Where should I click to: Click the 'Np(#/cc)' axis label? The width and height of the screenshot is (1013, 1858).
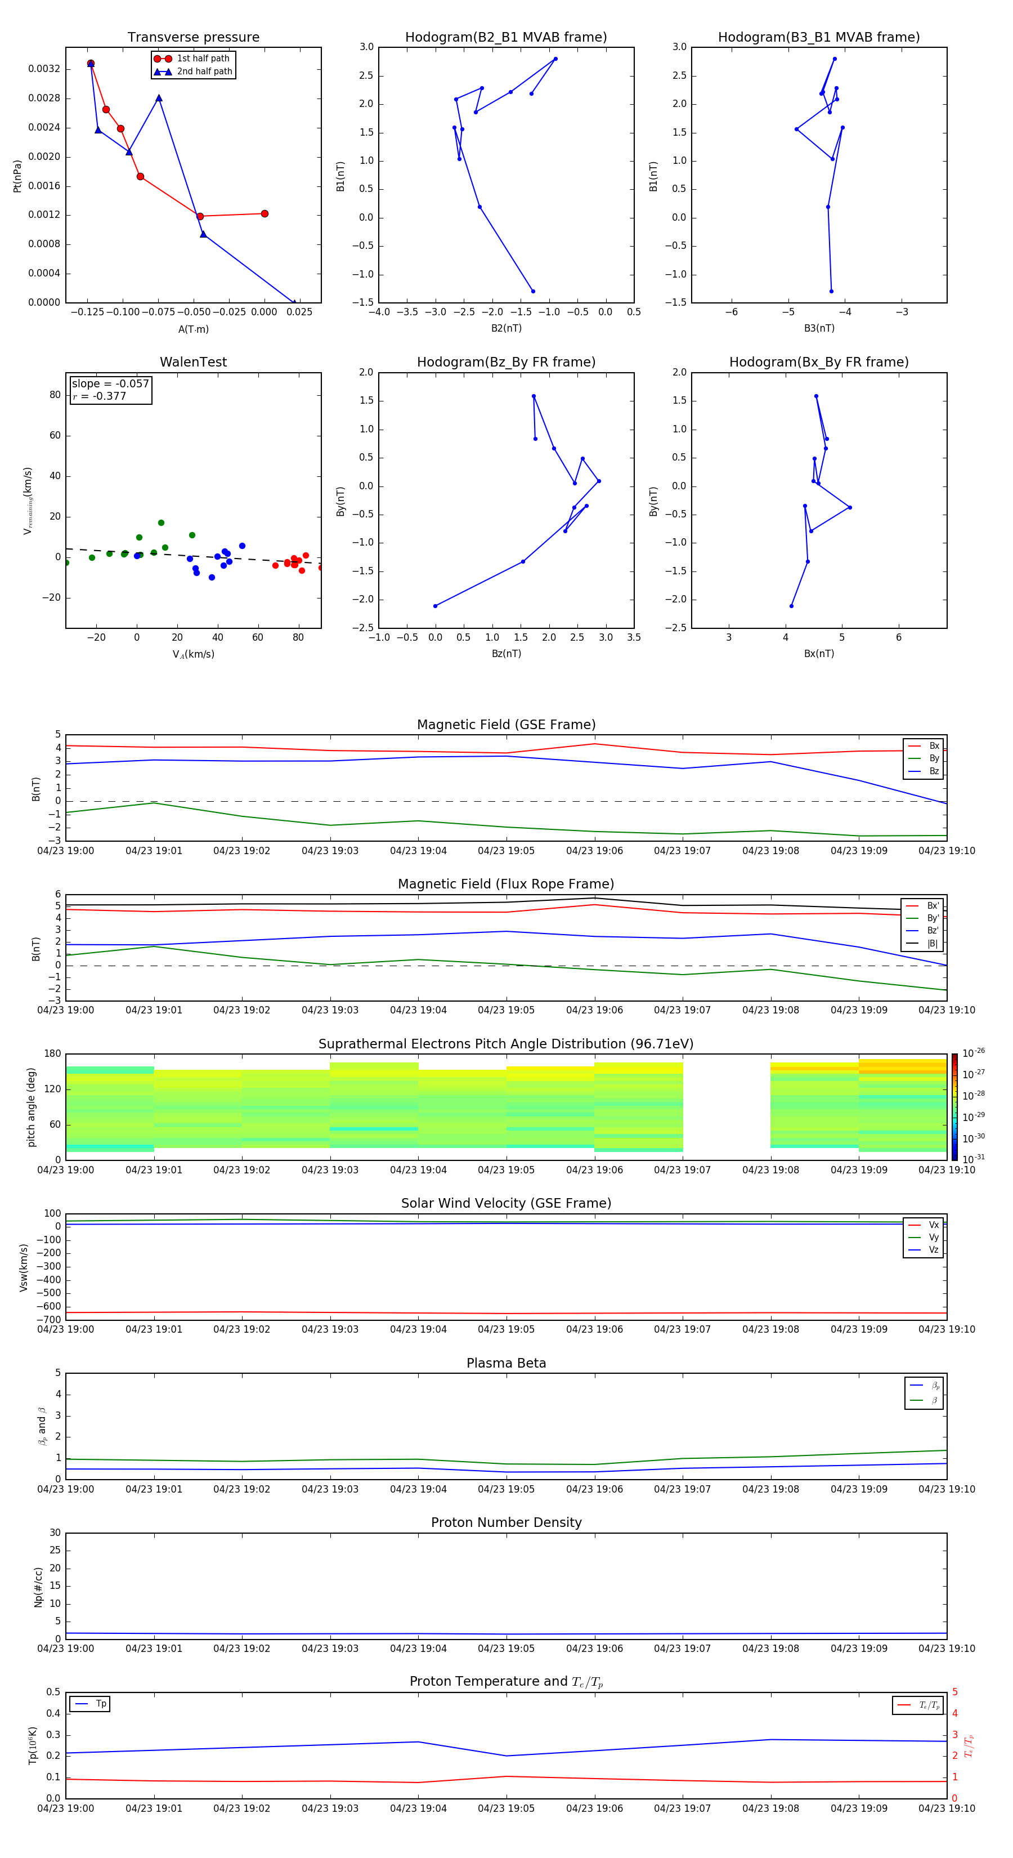tap(38, 1586)
